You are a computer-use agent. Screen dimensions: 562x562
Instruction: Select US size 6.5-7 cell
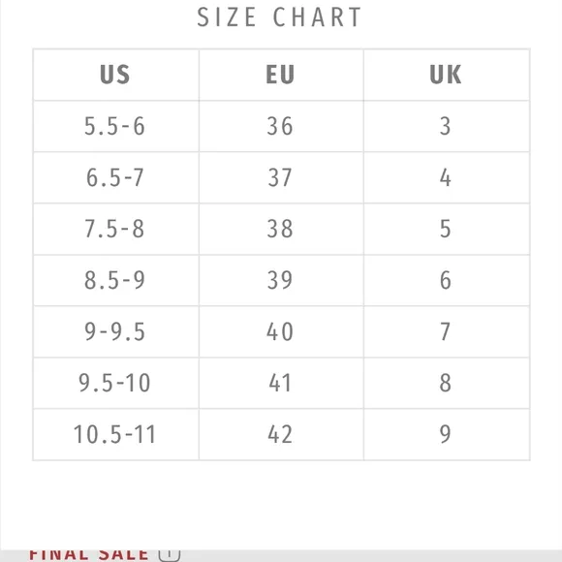tap(116, 177)
